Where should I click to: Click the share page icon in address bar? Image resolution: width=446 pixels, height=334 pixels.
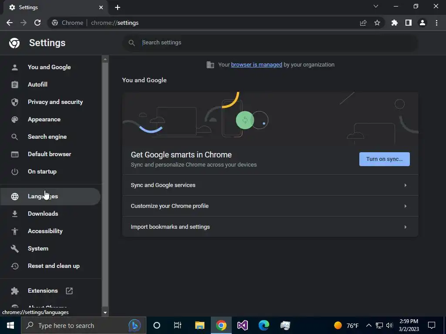363,23
